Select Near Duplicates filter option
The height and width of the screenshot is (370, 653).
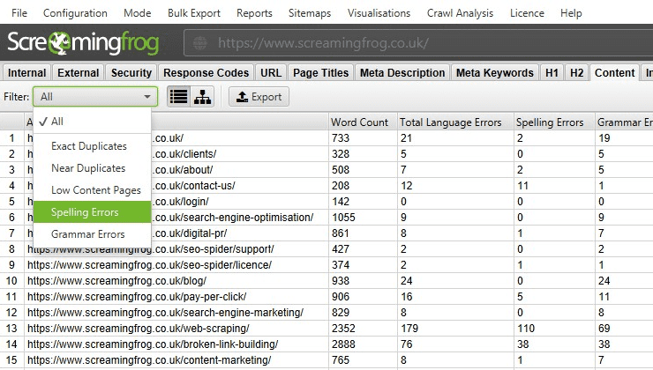pyautogui.click(x=92, y=168)
